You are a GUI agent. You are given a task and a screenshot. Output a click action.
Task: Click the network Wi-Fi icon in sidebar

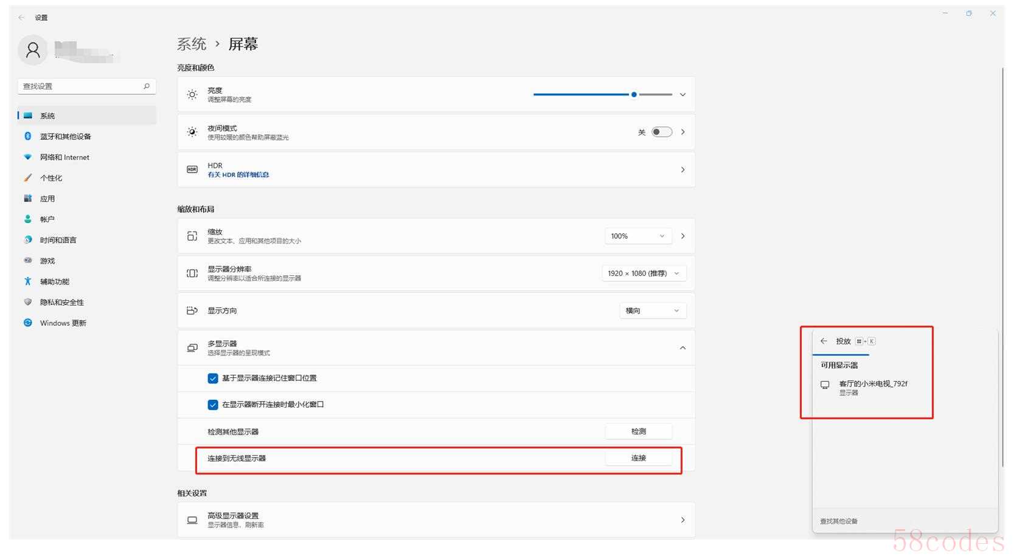pyautogui.click(x=28, y=157)
